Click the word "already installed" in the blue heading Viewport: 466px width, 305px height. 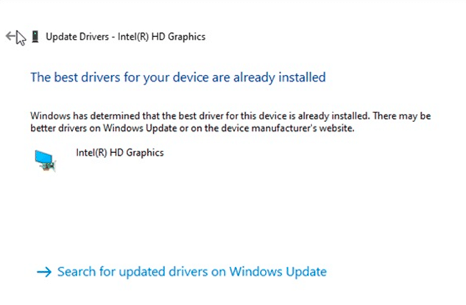(279, 77)
